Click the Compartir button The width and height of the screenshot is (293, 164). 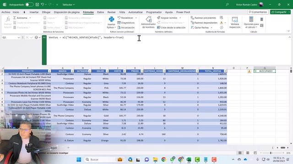point(280,12)
